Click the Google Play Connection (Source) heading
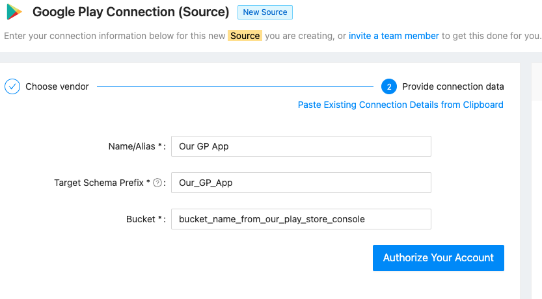 131,12
